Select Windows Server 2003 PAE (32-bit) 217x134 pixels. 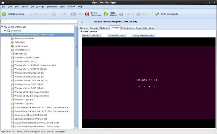[x=31, y=81]
